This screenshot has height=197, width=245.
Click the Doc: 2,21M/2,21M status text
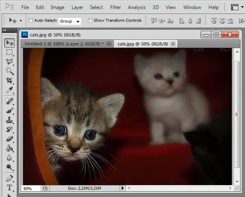tap(84, 188)
